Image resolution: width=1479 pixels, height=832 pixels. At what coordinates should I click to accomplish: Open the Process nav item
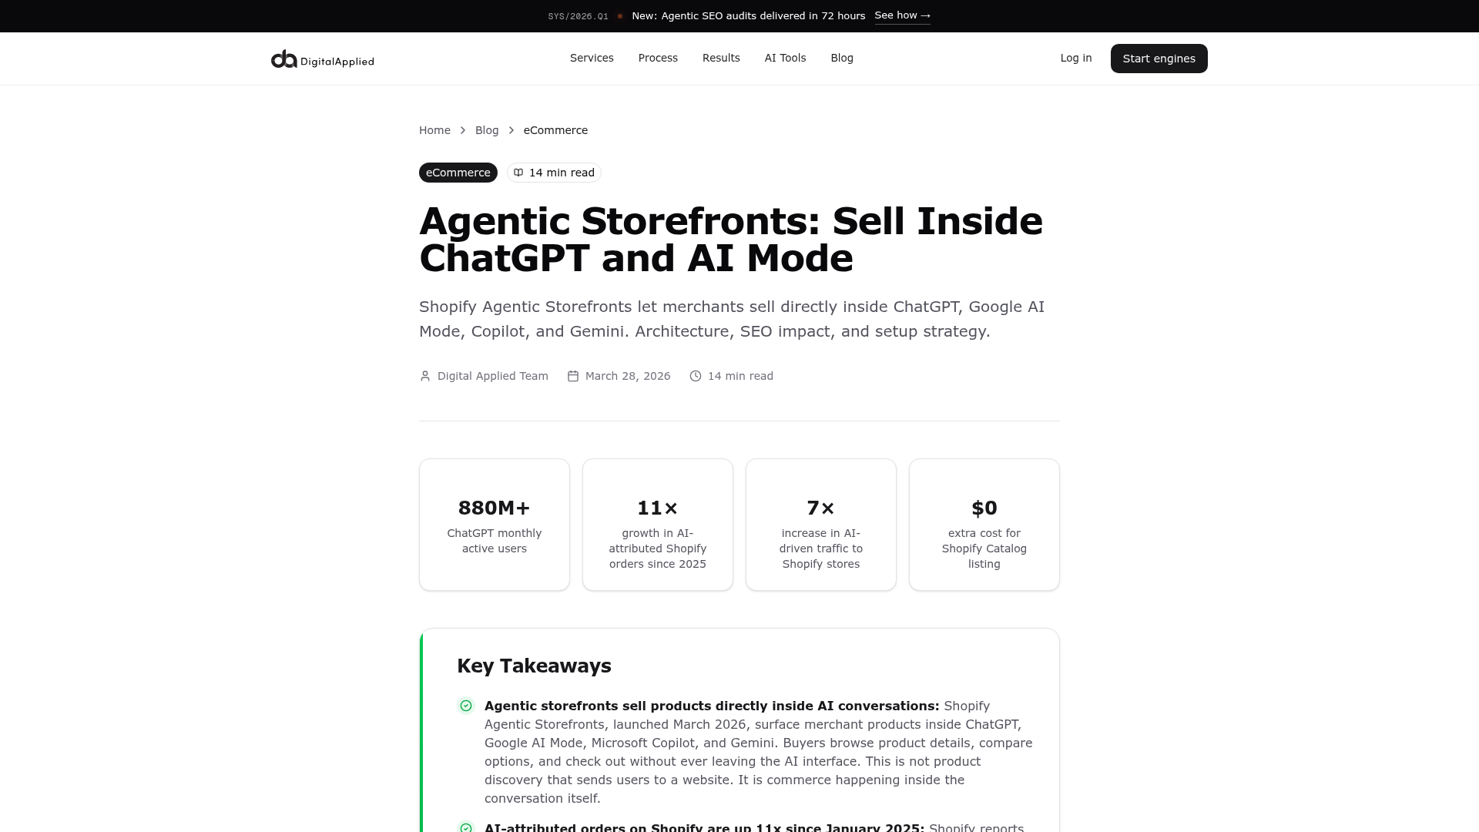(658, 59)
